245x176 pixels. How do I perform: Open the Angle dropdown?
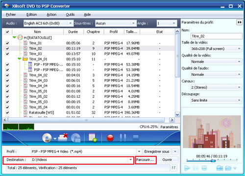click(174, 23)
